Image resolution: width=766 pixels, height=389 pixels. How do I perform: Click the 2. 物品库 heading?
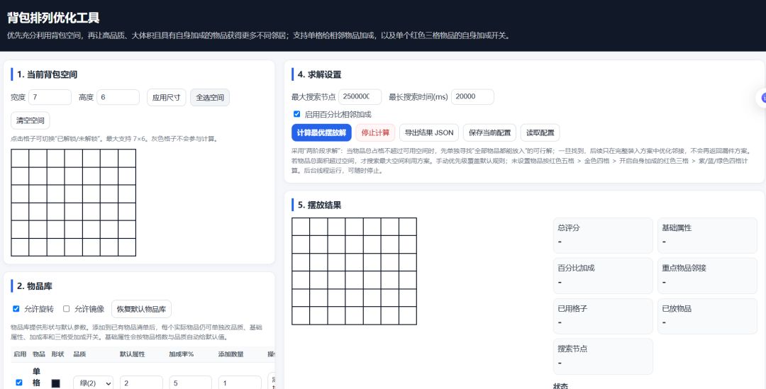(x=34, y=286)
